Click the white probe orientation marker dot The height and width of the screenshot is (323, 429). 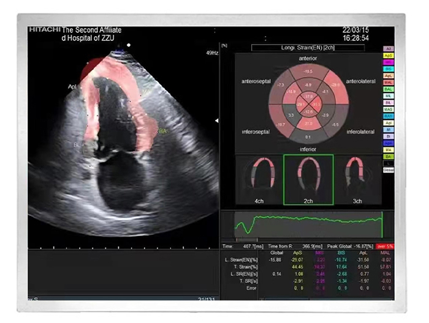[x=129, y=45]
